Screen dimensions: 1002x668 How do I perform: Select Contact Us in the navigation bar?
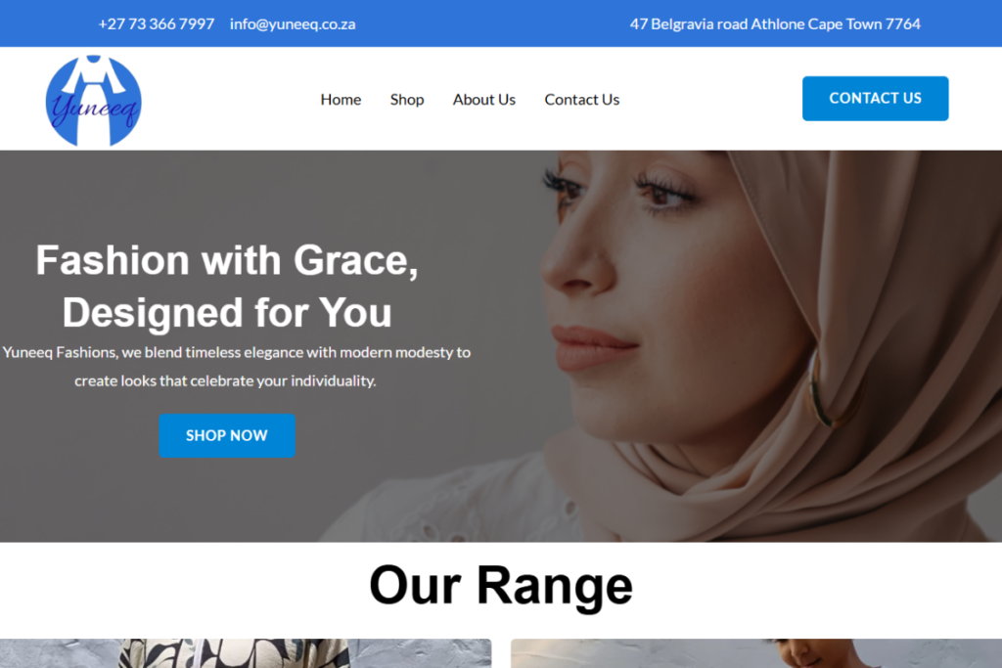point(581,100)
